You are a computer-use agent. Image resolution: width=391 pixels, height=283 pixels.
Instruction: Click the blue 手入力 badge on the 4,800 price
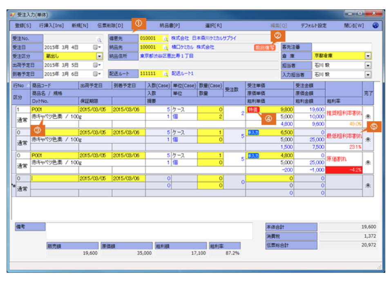point(253,155)
